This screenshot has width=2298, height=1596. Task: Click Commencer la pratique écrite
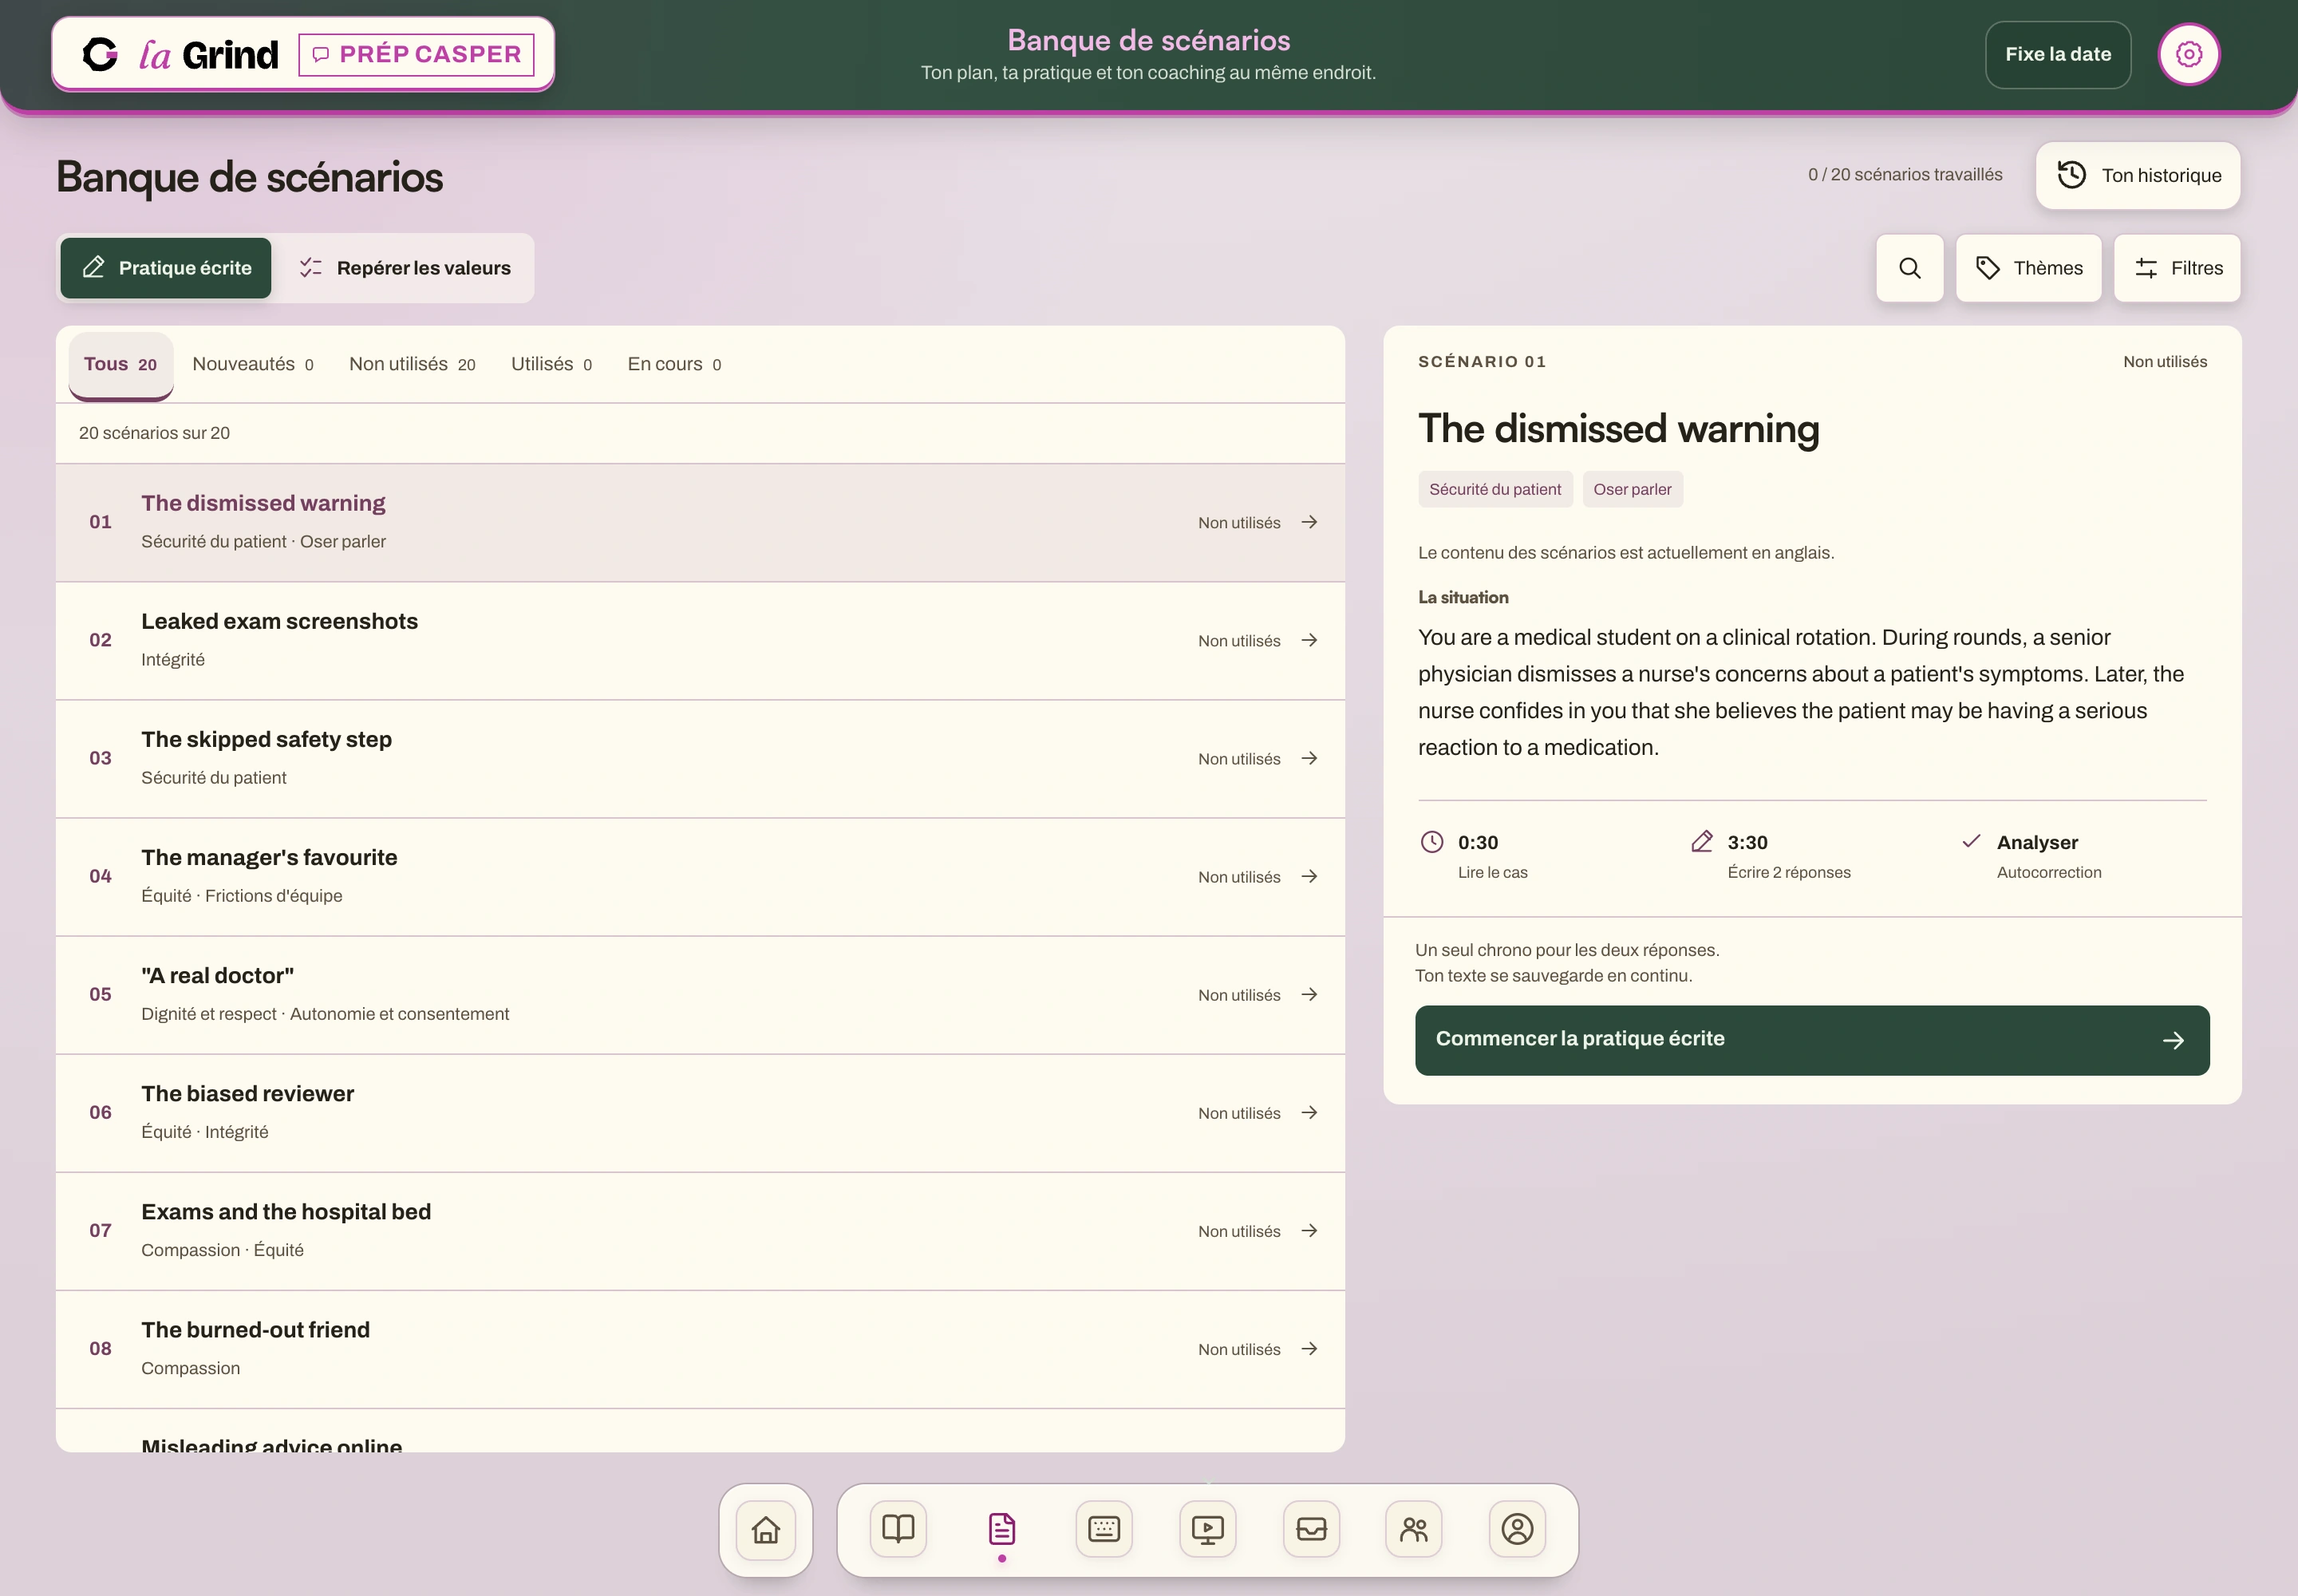(x=1812, y=1039)
